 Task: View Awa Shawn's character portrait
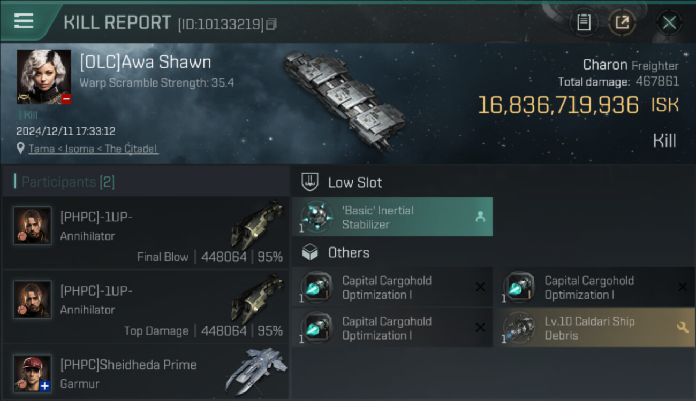[x=44, y=76]
